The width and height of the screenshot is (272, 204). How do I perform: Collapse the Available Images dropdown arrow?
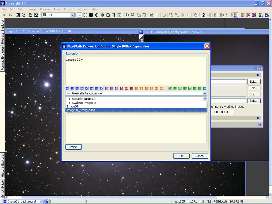pos(205,99)
